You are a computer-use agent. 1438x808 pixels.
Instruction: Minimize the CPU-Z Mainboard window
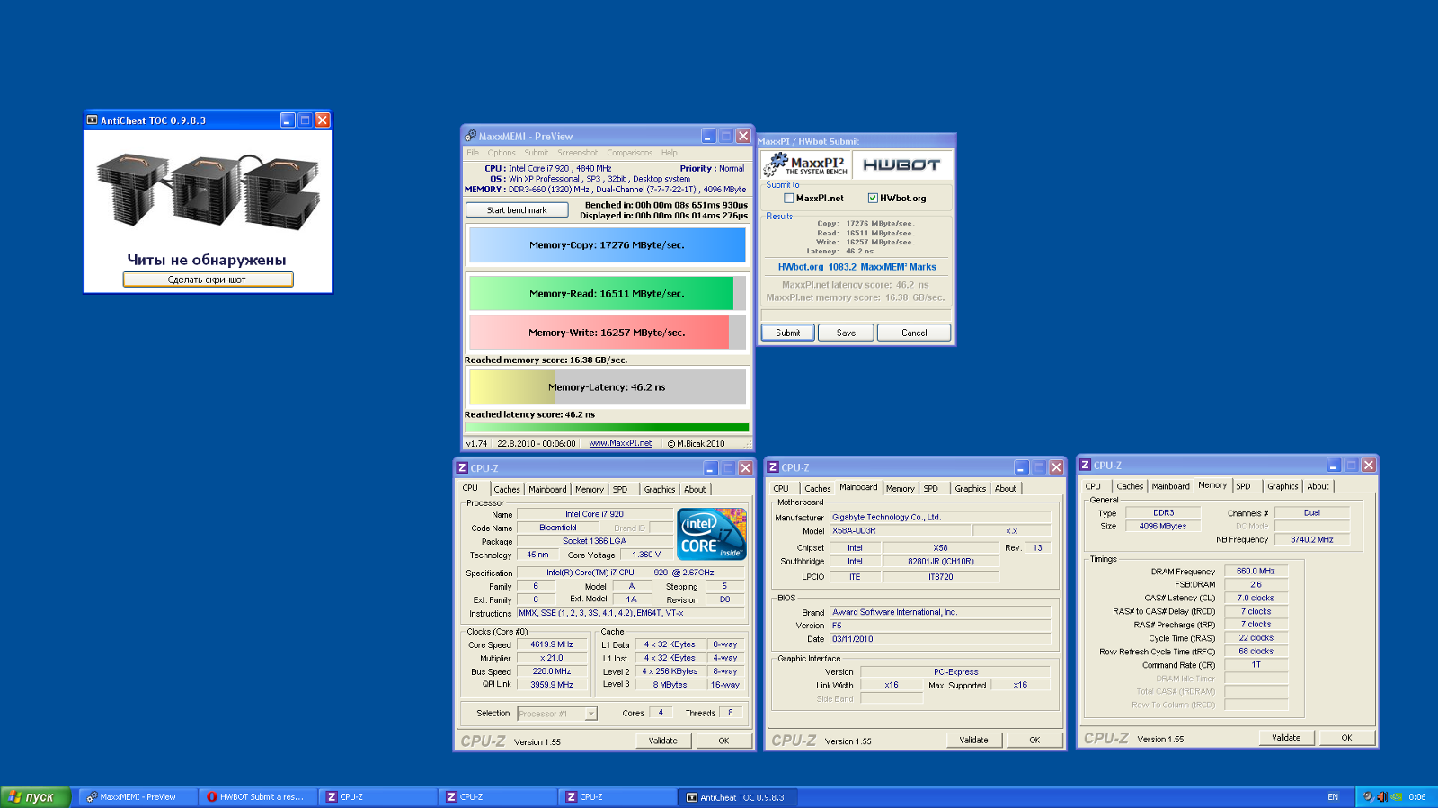1022,467
